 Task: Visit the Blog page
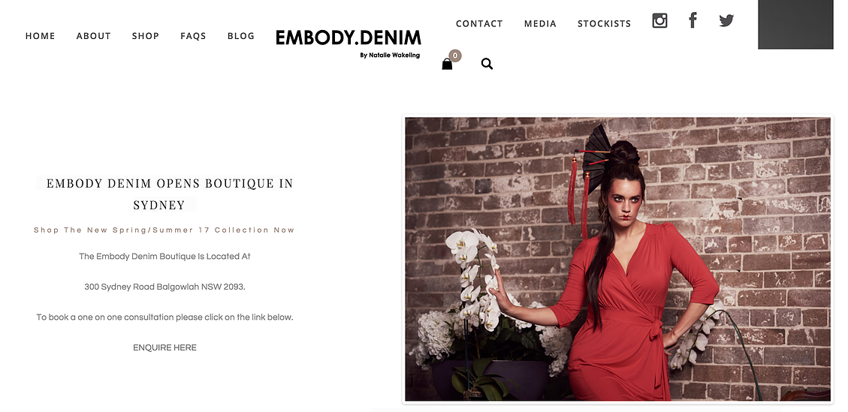point(240,36)
